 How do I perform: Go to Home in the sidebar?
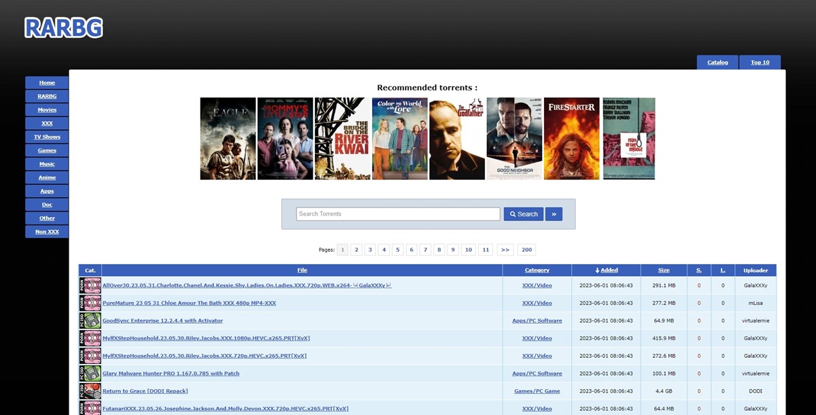tap(47, 82)
